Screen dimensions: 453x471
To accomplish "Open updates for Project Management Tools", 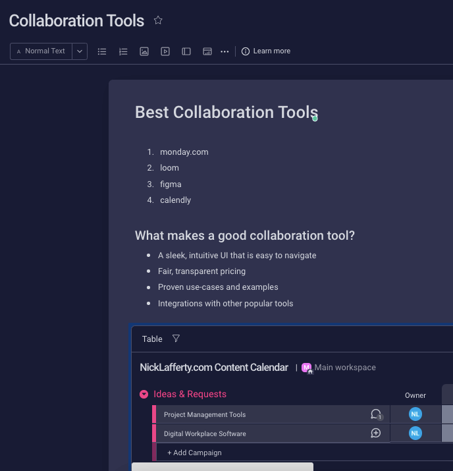I will point(376,414).
